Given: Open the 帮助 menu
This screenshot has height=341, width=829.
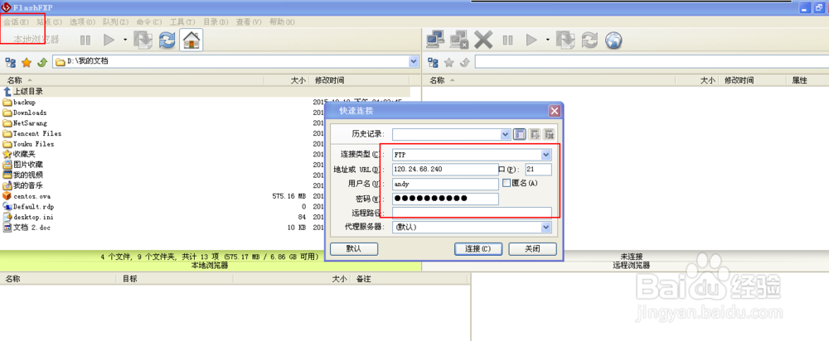Looking at the screenshot, I should (x=282, y=22).
